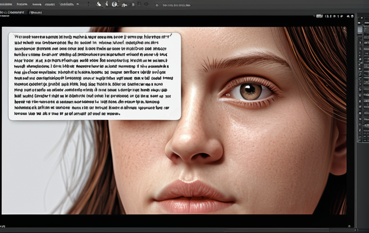Click the woman's eye on the canvas
Screen dimensions: 369x233
pyautogui.click(x=250, y=91)
